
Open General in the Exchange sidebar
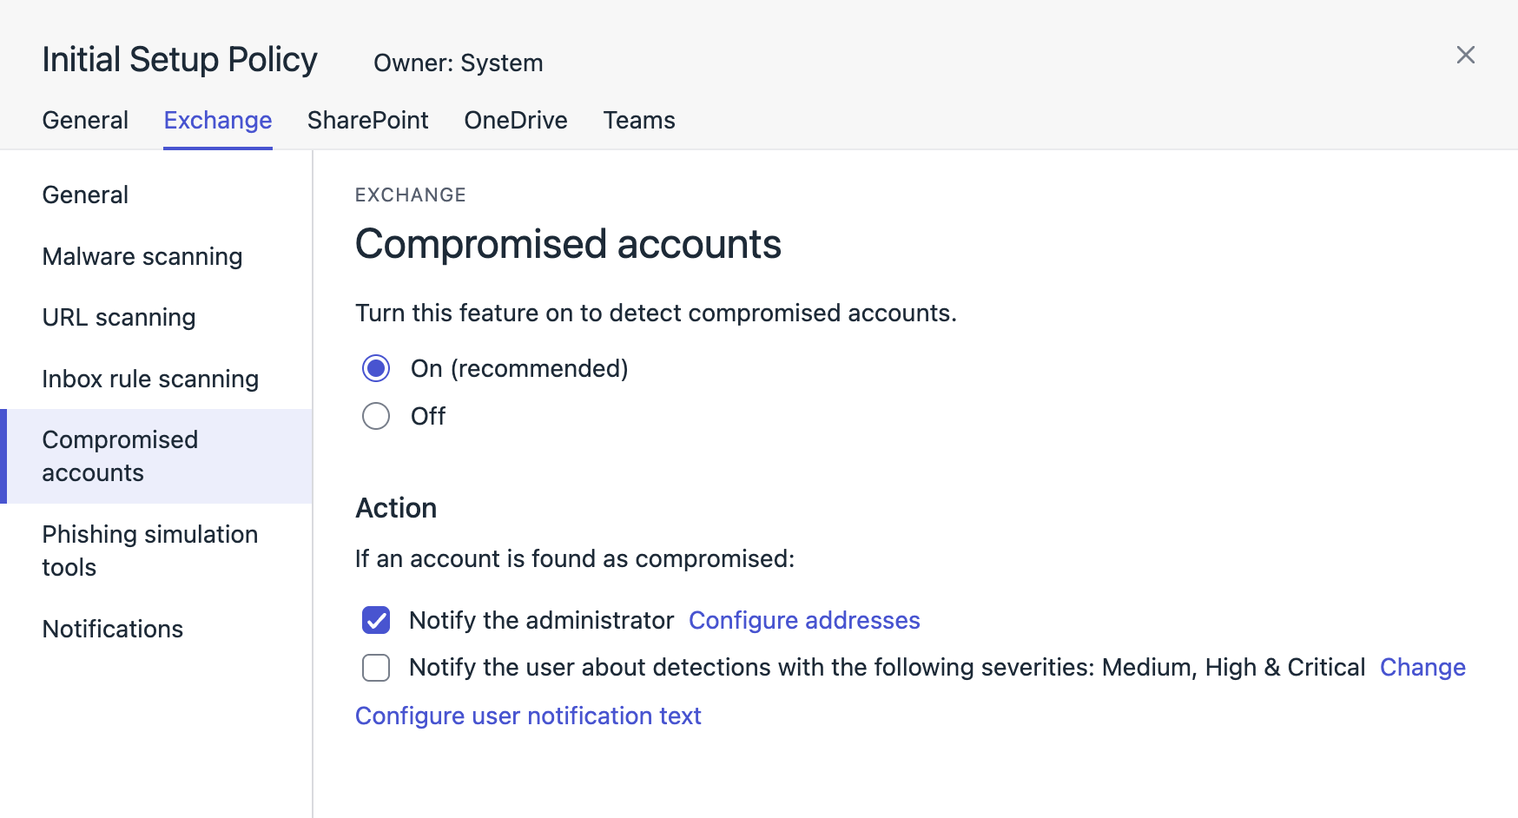coord(85,195)
